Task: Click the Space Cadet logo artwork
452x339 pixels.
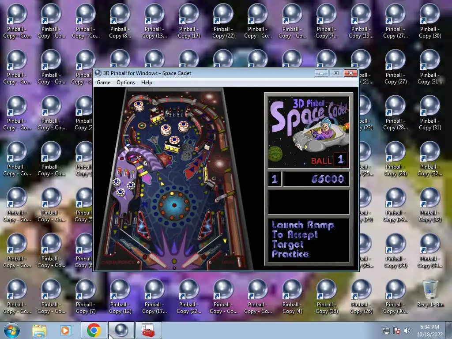Action: (x=309, y=132)
